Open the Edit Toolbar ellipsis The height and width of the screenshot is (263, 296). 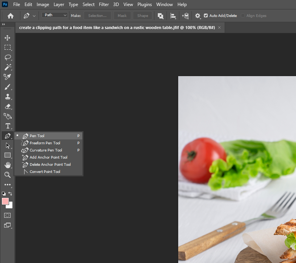(x=8, y=185)
